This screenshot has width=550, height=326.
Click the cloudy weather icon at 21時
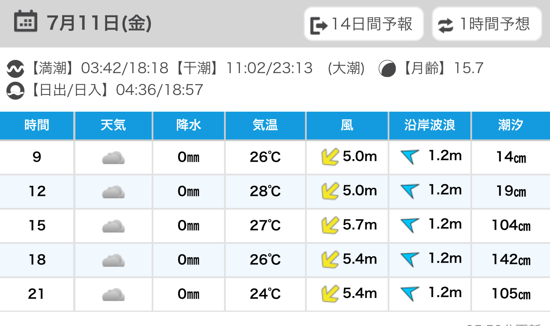pyautogui.click(x=114, y=294)
